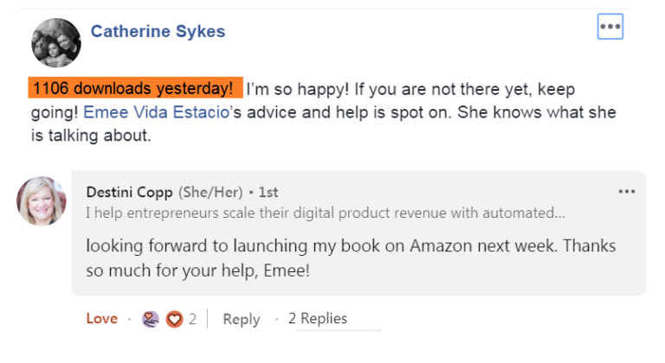
Task: Open Destini Copp's name link
Action: (129, 192)
